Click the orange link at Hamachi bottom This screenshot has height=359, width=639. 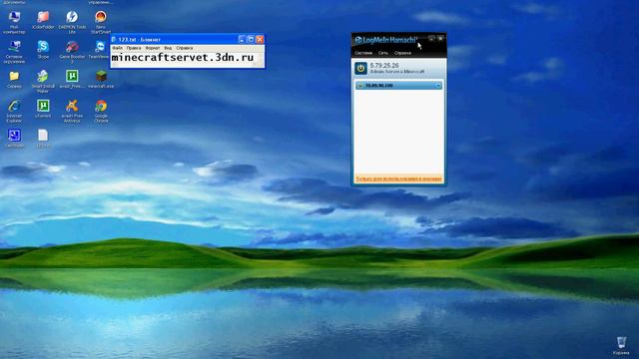[398, 179]
